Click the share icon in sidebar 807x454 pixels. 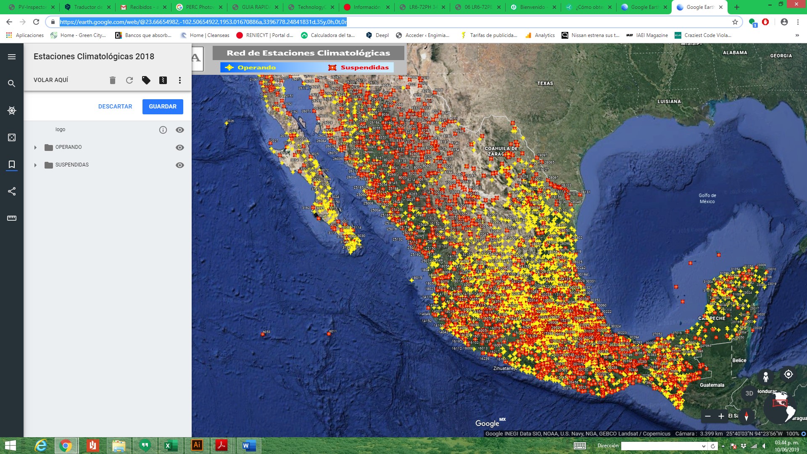(12, 191)
